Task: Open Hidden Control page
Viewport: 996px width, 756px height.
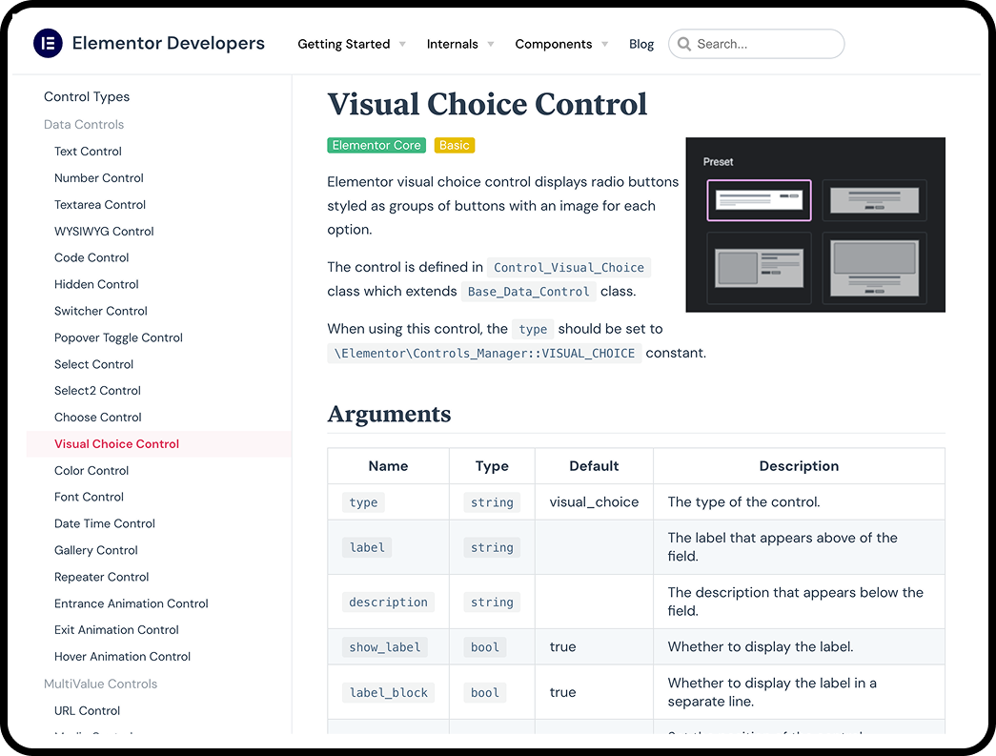Action: pyautogui.click(x=96, y=284)
